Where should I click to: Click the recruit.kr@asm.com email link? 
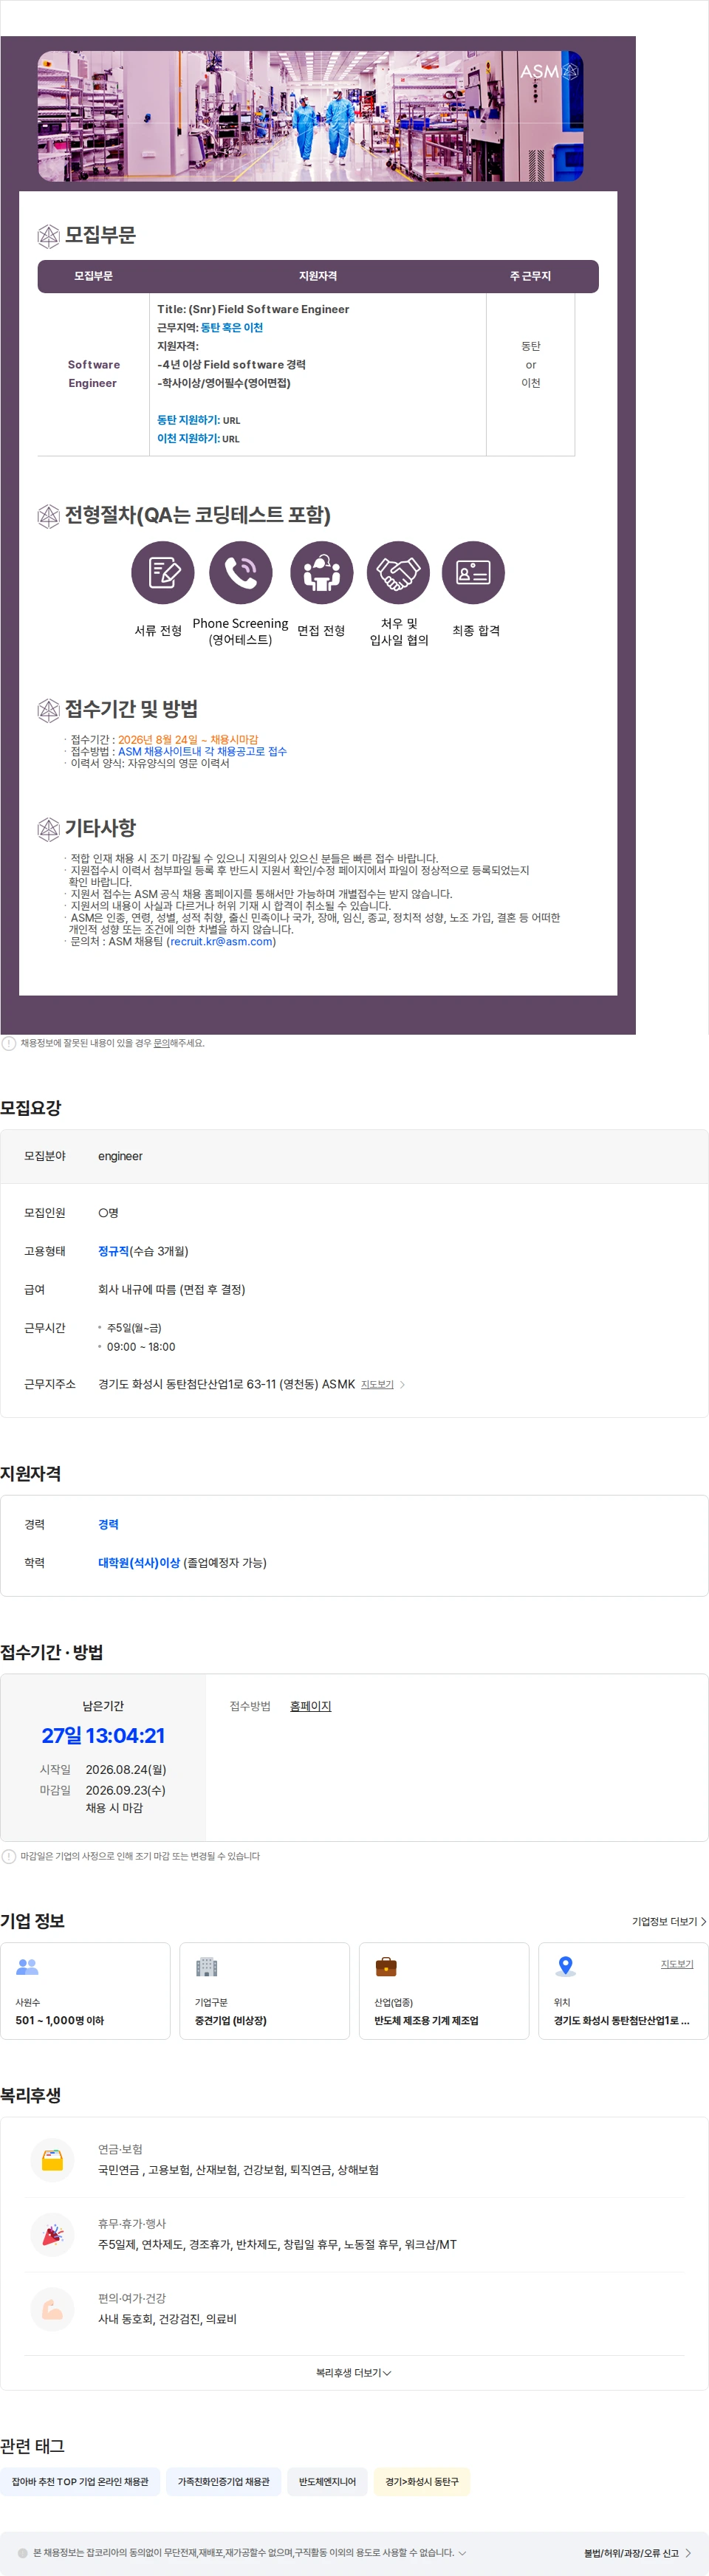click(x=221, y=941)
